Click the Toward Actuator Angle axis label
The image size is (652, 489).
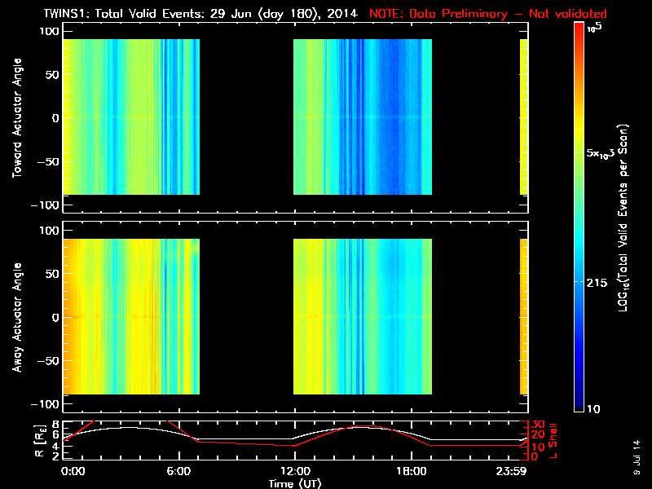(16, 118)
